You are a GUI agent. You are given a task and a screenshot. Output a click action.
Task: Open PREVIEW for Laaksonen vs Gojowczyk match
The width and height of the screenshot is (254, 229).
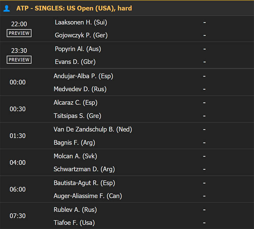tap(19, 33)
